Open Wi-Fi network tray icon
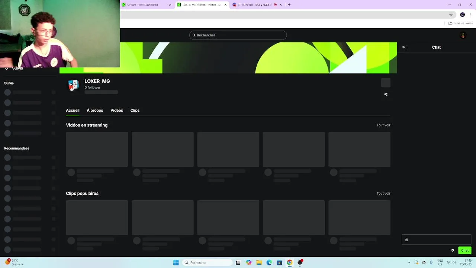The height and width of the screenshot is (268, 476). coord(448,262)
